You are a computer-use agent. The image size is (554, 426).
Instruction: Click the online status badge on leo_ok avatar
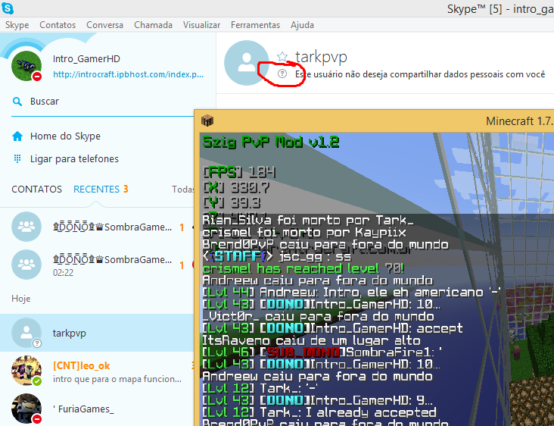[x=37, y=381]
